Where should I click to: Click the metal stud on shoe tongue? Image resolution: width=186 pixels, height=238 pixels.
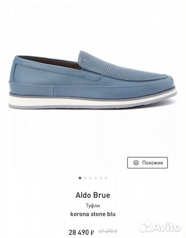[x=84, y=60]
